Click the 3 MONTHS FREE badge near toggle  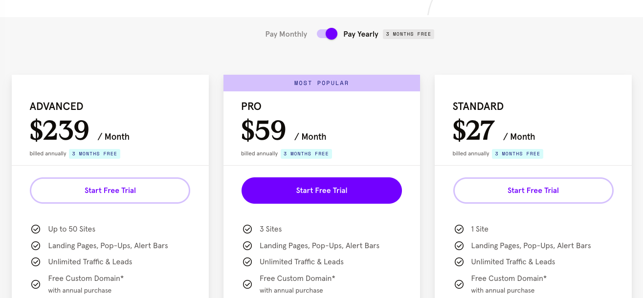click(x=409, y=34)
